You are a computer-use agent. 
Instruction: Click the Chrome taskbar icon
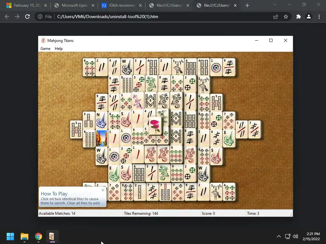coord(38,236)
